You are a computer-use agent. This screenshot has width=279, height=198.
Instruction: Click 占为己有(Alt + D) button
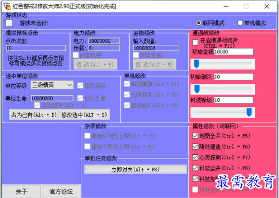(34, 115)
